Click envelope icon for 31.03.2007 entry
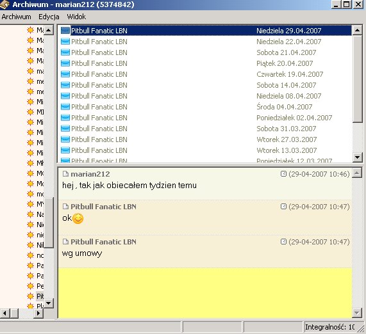 [x=65, y=129]
